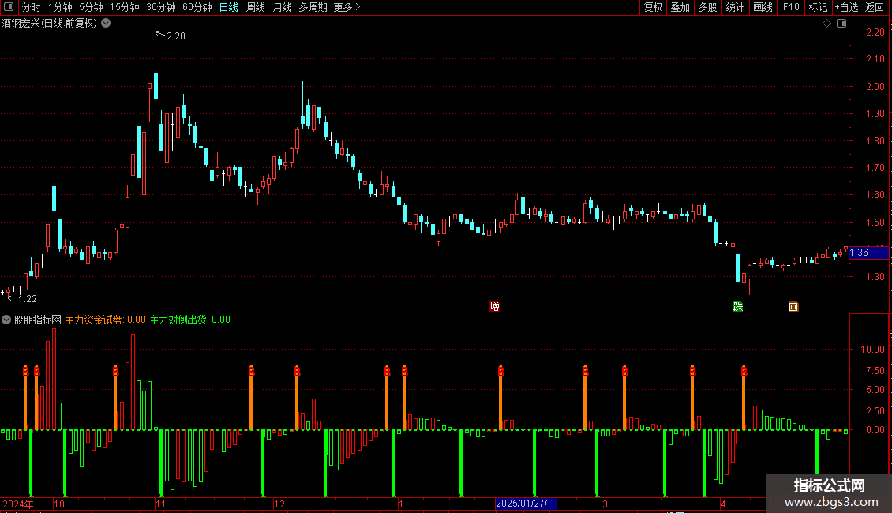The width and height of the screenshot is (892, 513).
Task: Click the 1.22 low price annotation
Action: pyautogui.click(x=28, y=298)
